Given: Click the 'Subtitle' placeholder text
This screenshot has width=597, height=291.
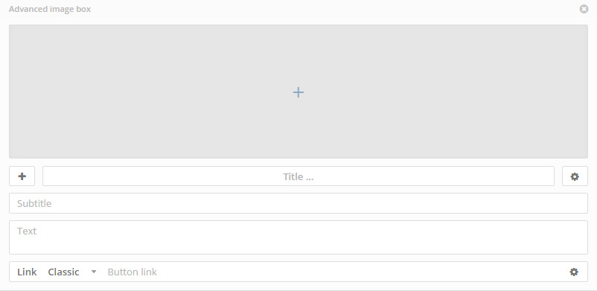Looking at the screenshot, I should (34, 203).
